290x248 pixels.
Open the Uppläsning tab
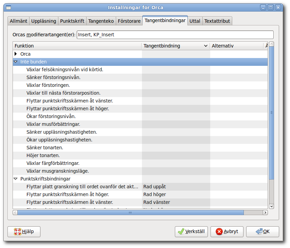pos(44,21)
